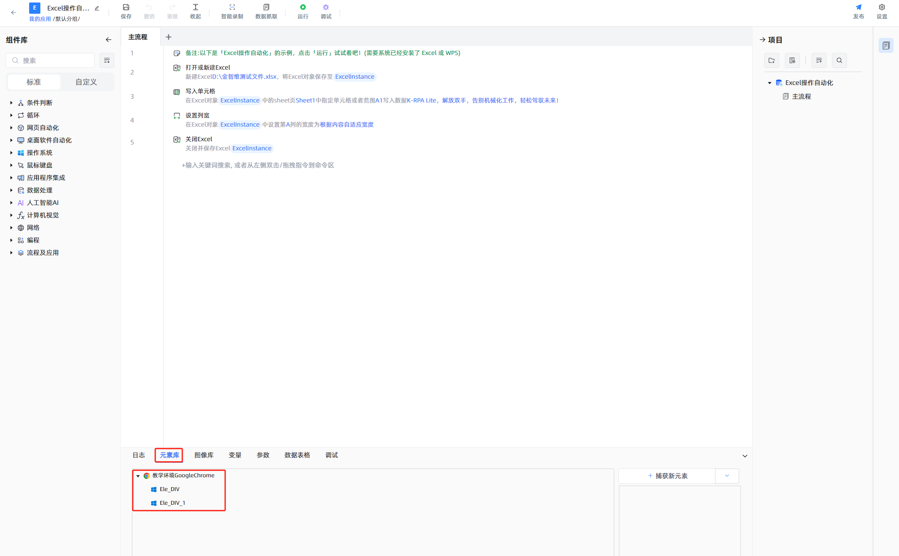Open the 图像库 bottom tab
Image resolution: width=899 pixels, height=556 pixels.
click(x=204, y=455)
